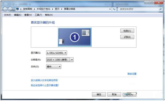Click the 应用(A) button
This screenshot has width=165, height=101.
[x=129, y=94]
